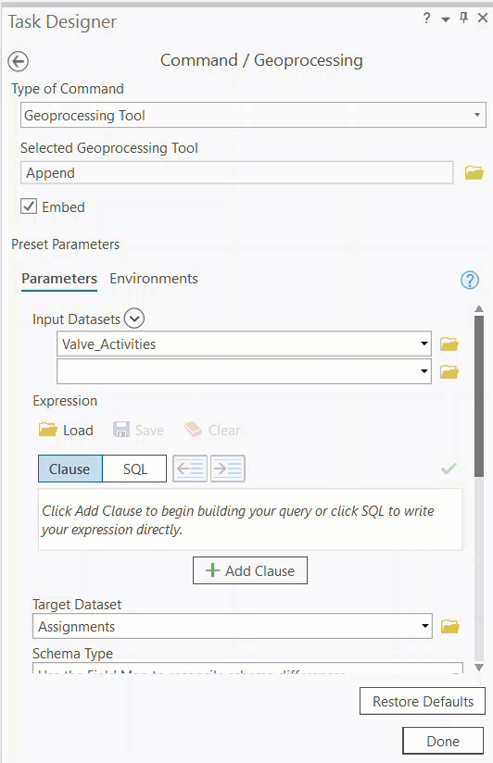Load an expression from file

pos(66,431)
